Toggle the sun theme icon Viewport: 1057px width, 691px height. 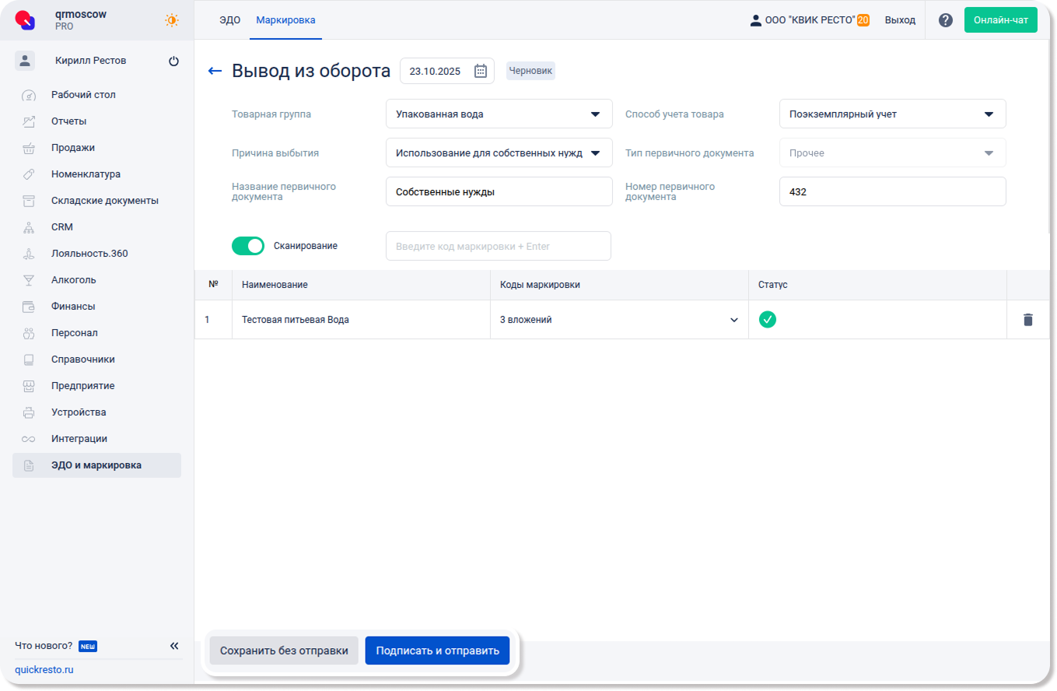coord(171,20)
